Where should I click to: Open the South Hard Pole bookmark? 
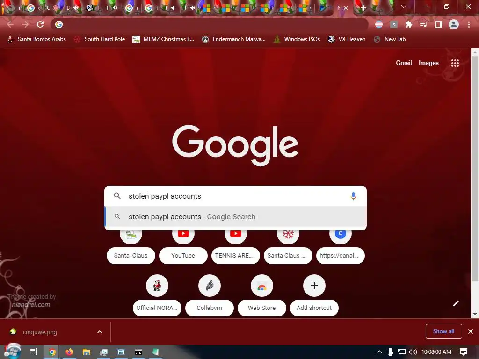click(100, 39)
